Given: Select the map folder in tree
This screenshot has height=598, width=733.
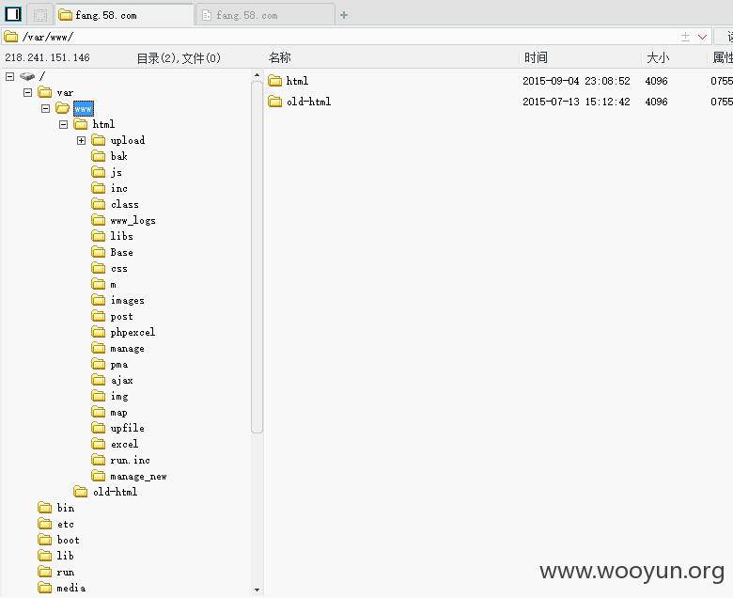Looking at the screenshot, I should point(118,413).
